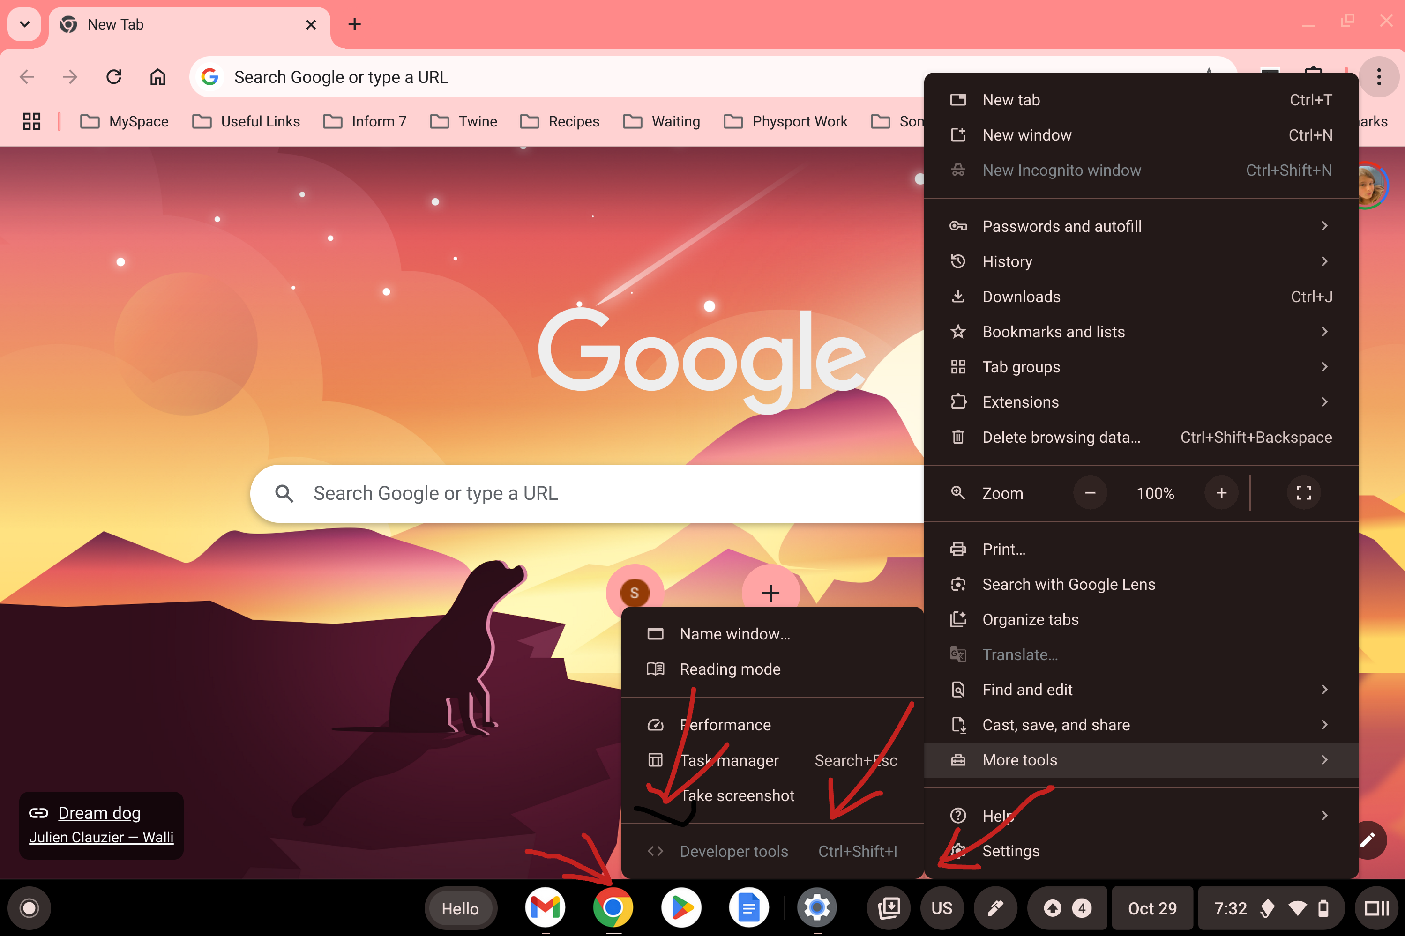Open Gmail from the shelf
1405x936 pixels.
[545, 907]
